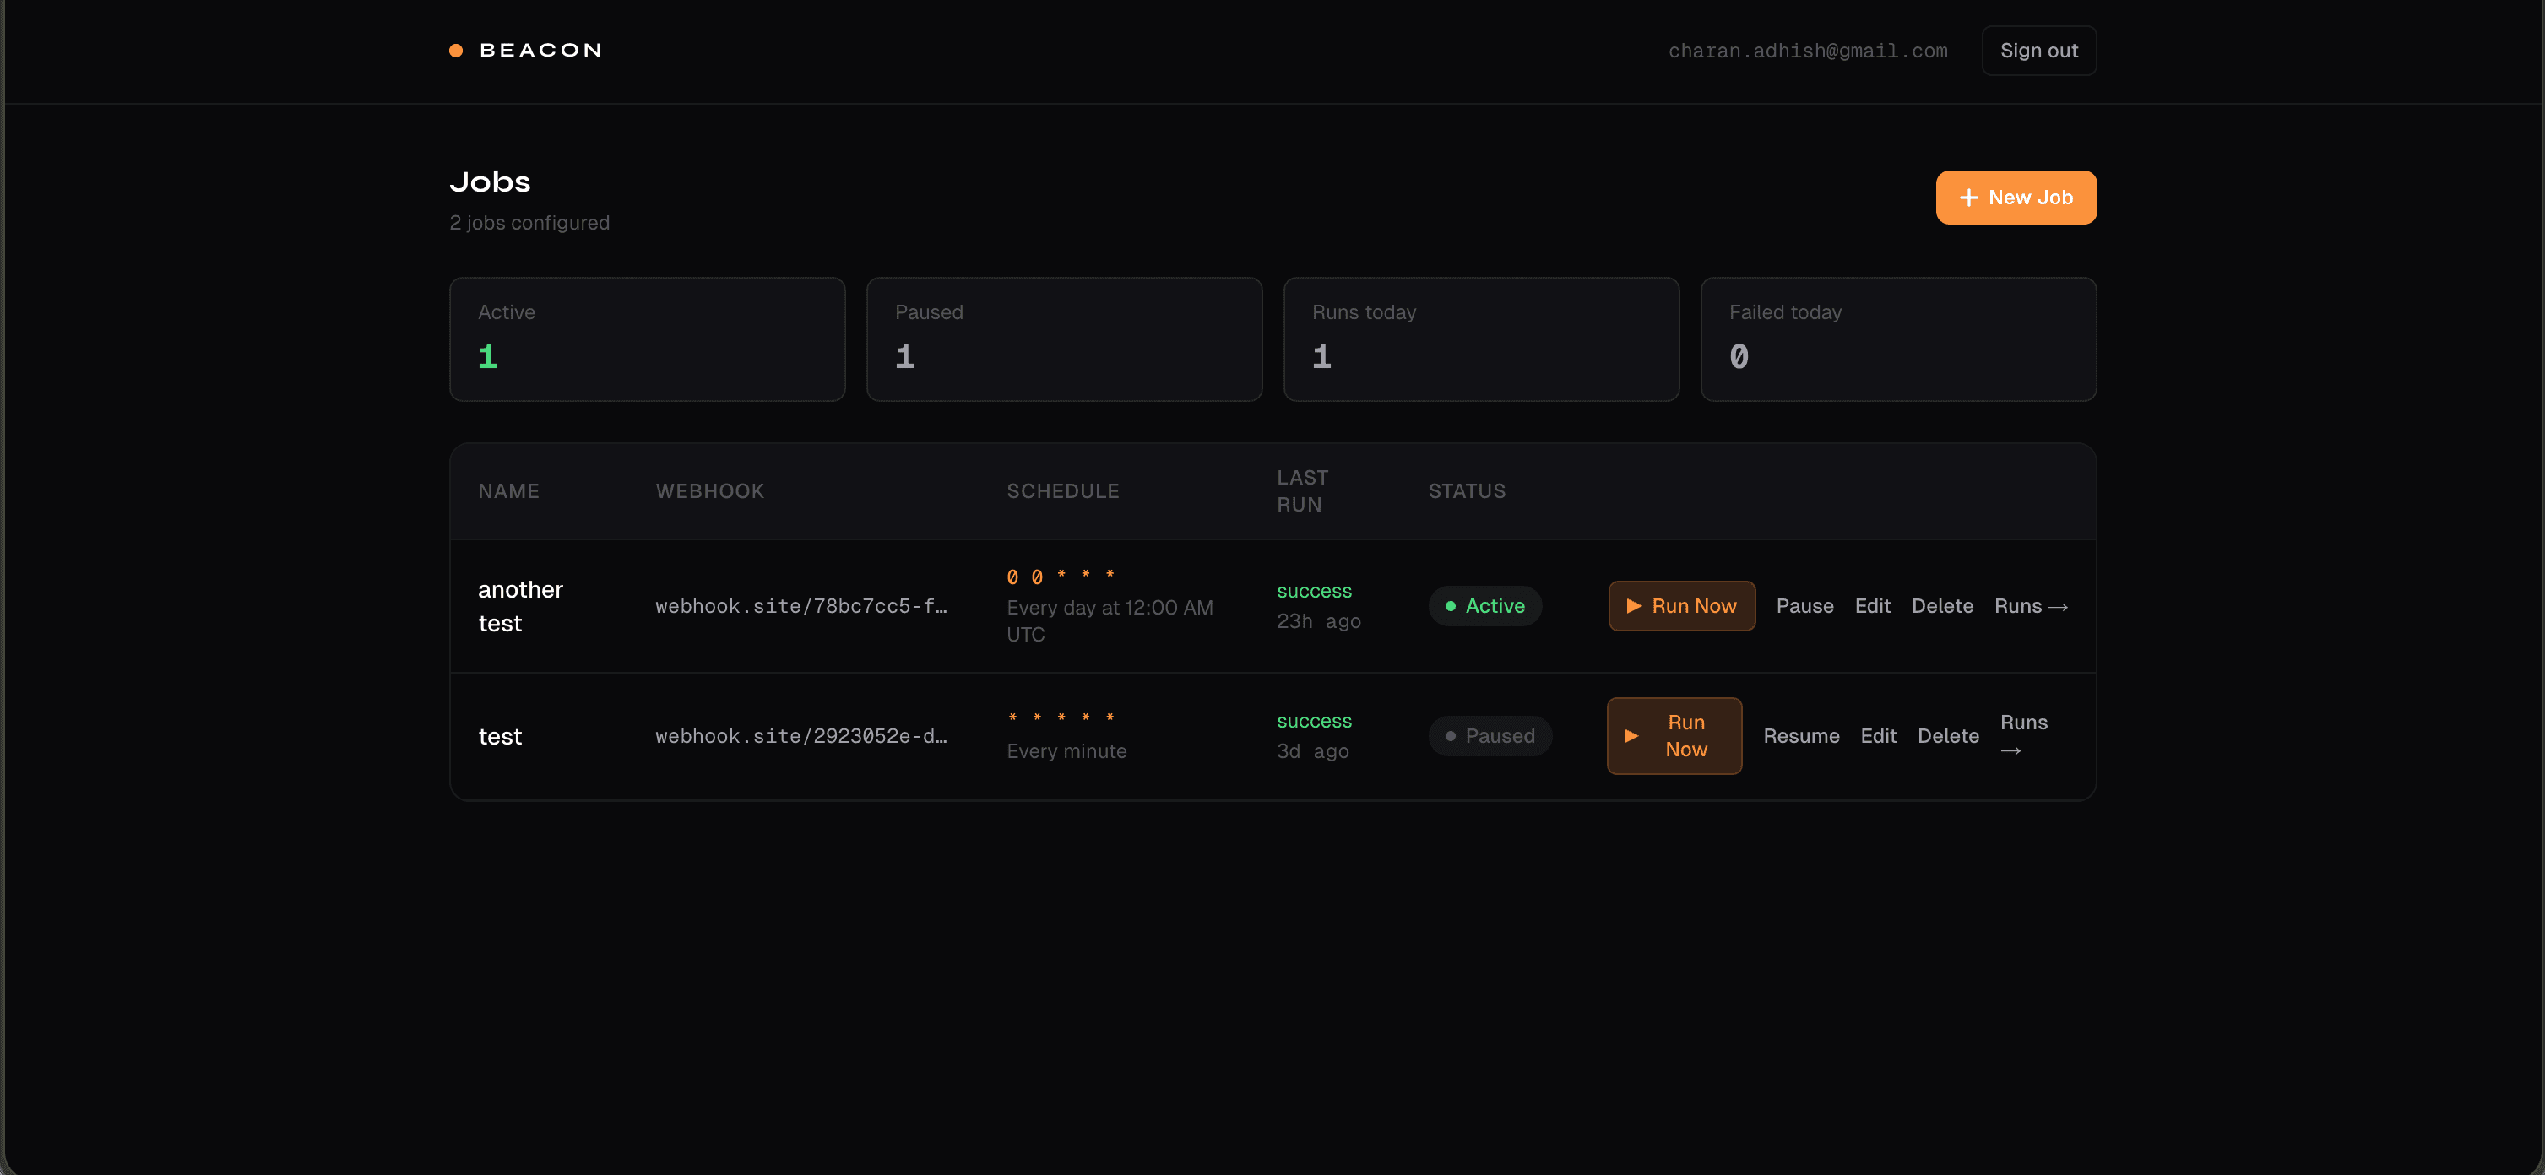Click the truncated webhook URL for 'another test'
Viewport: 2545px width, 1175px height.
click(801, 605)
